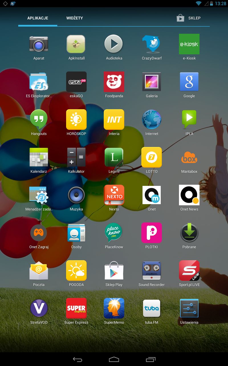228x366 pixels.
Task: Open the e-Kiosk app
Action: [189, 44]
